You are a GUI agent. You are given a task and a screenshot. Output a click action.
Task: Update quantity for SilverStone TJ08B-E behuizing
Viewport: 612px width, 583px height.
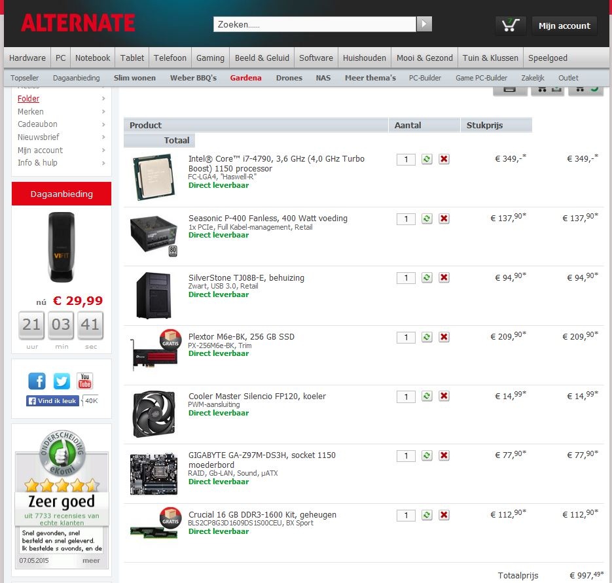tap(427, 277)
